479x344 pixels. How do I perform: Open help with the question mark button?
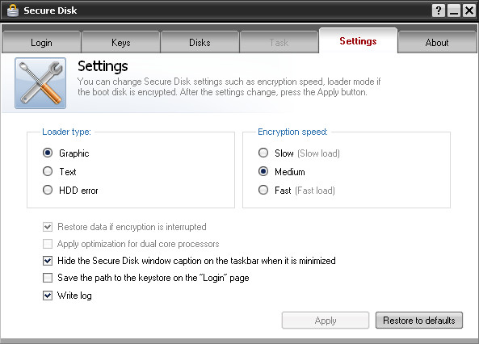(439, 10)
